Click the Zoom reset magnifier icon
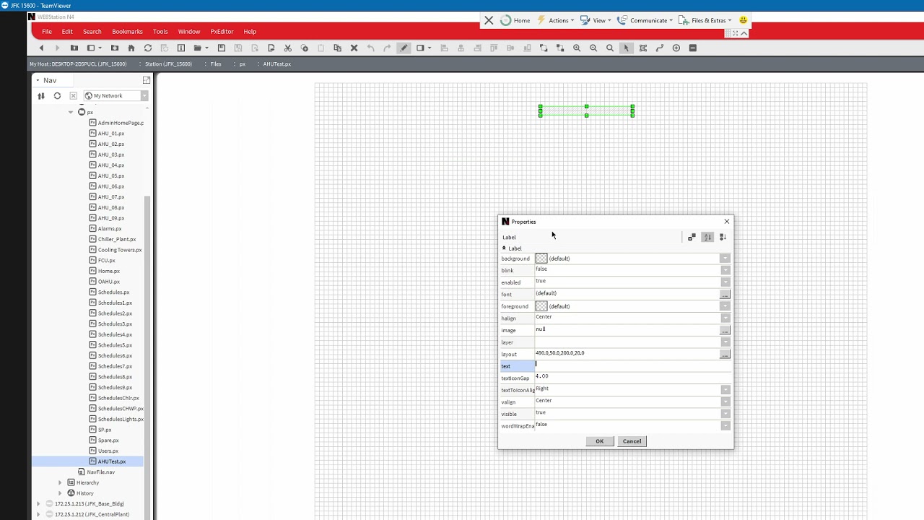Viewport: 924px width, 520px height. 610,48
